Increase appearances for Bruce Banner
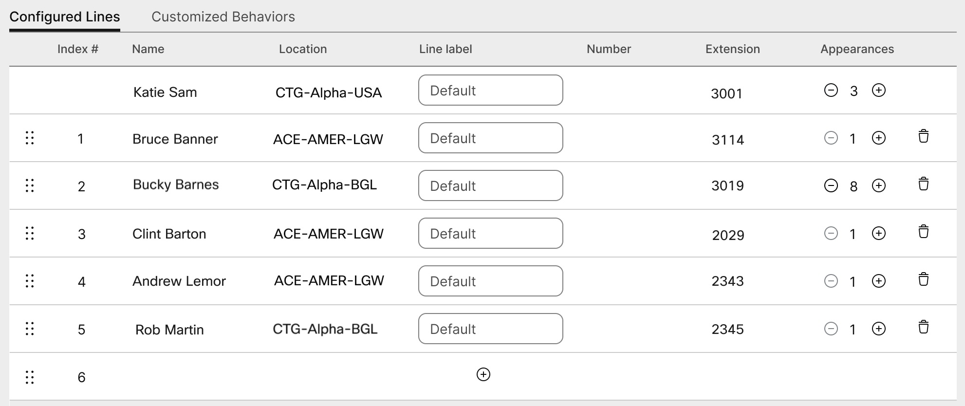 pyautogui.click(x=879, y=138)
